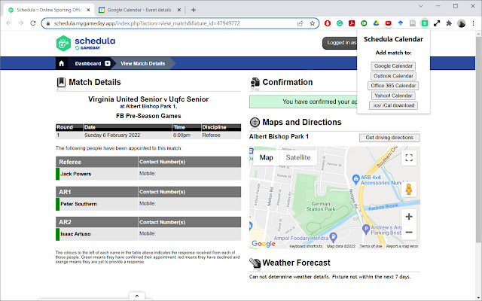Switch to the Schedula Online Sporting tab
This screenshot has width=482, height=301.
pos(49,10)
